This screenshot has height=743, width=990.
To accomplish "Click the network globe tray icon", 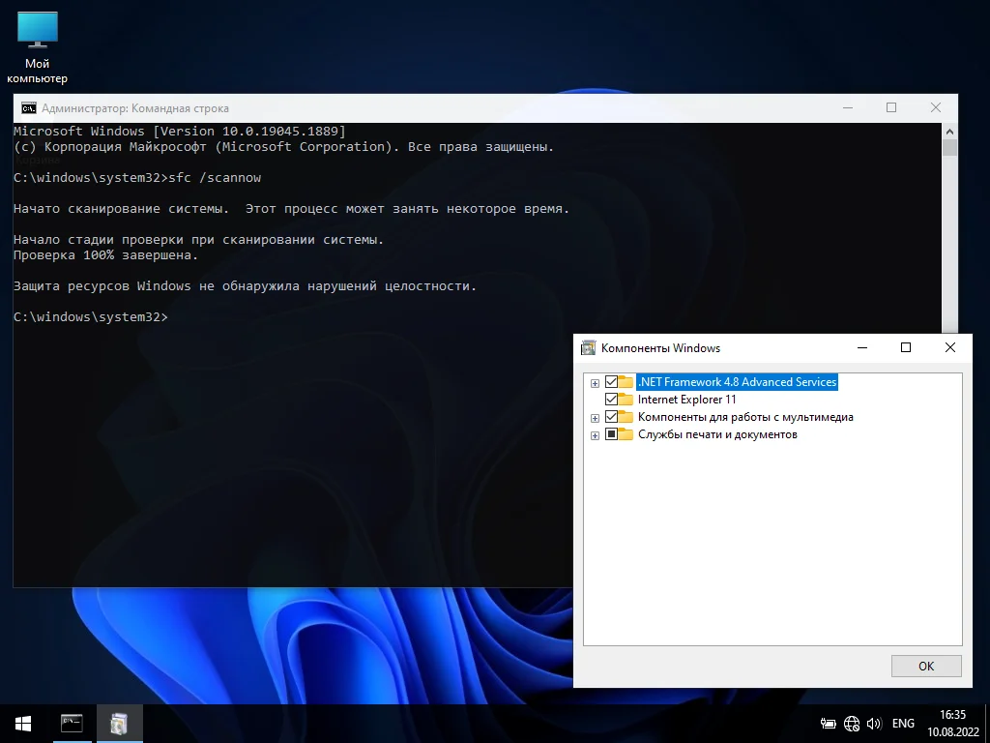I will tap(852, 723).
